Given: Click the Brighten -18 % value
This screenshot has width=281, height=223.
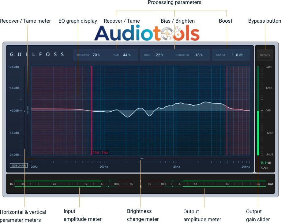Looking at the screenshot, I should [198, 55].
